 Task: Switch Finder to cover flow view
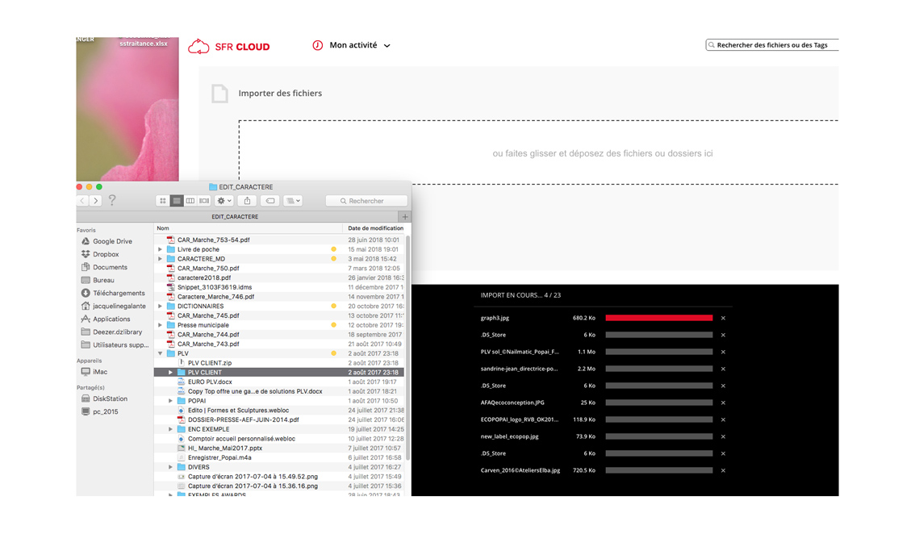tap(204, 201)
